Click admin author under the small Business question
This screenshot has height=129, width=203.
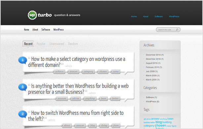92,93
